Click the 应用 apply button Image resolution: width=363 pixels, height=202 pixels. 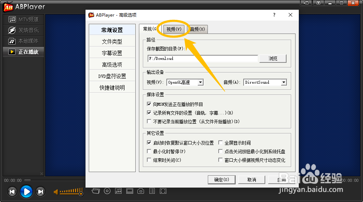pos(281,180)
